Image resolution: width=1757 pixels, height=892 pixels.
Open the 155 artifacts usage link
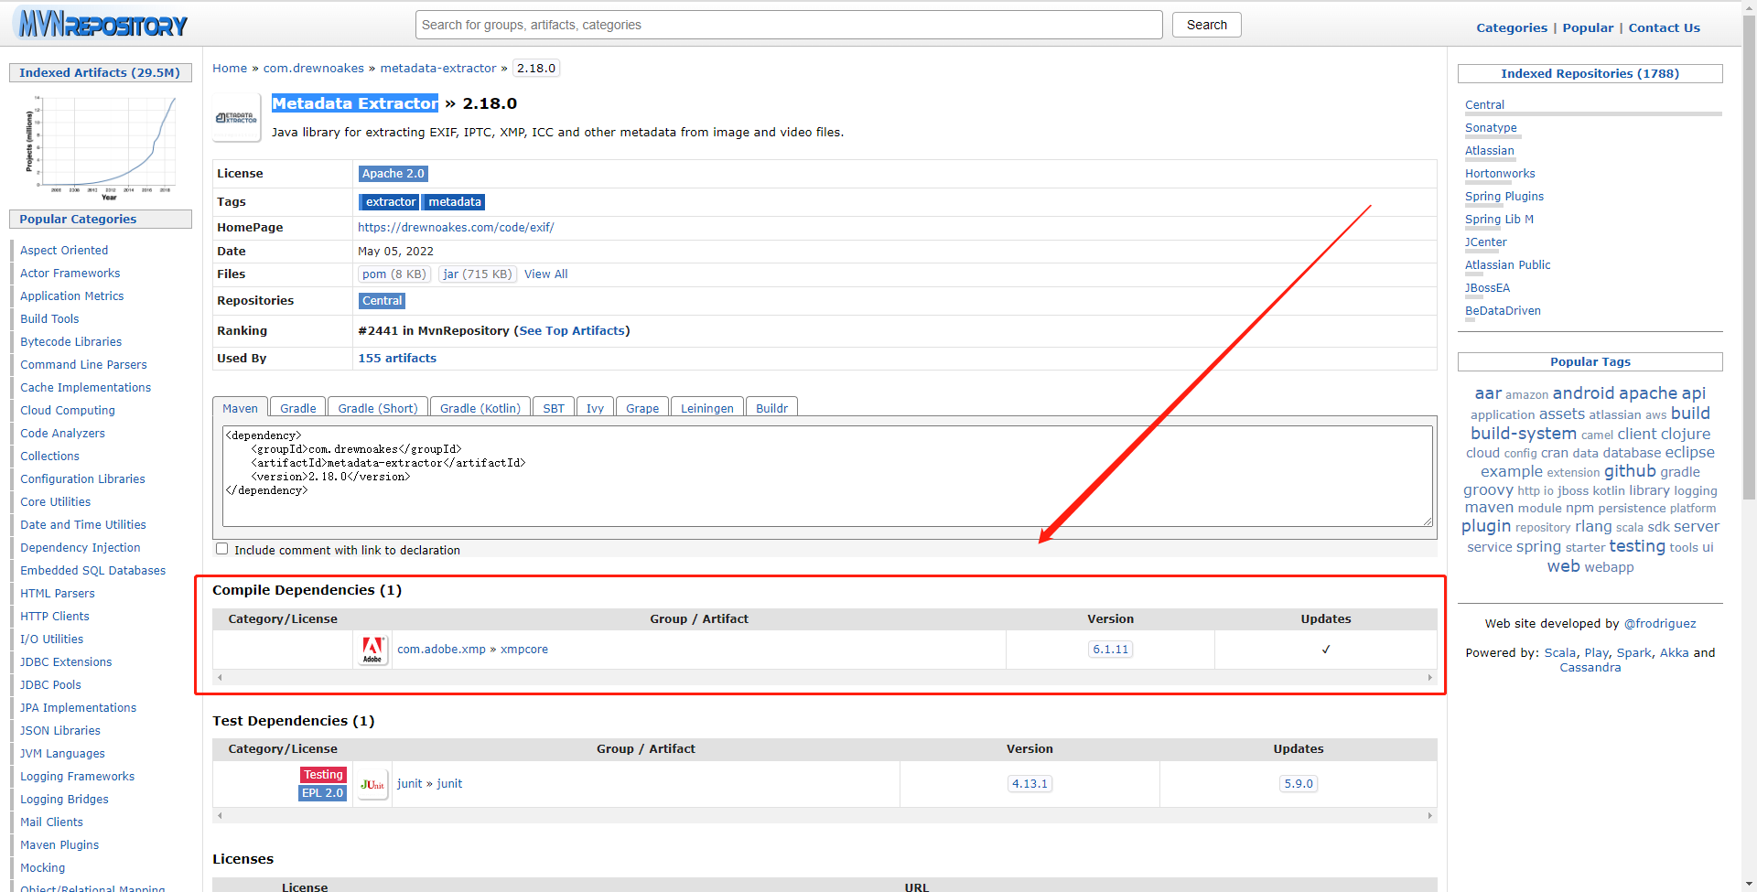(397, 359)
